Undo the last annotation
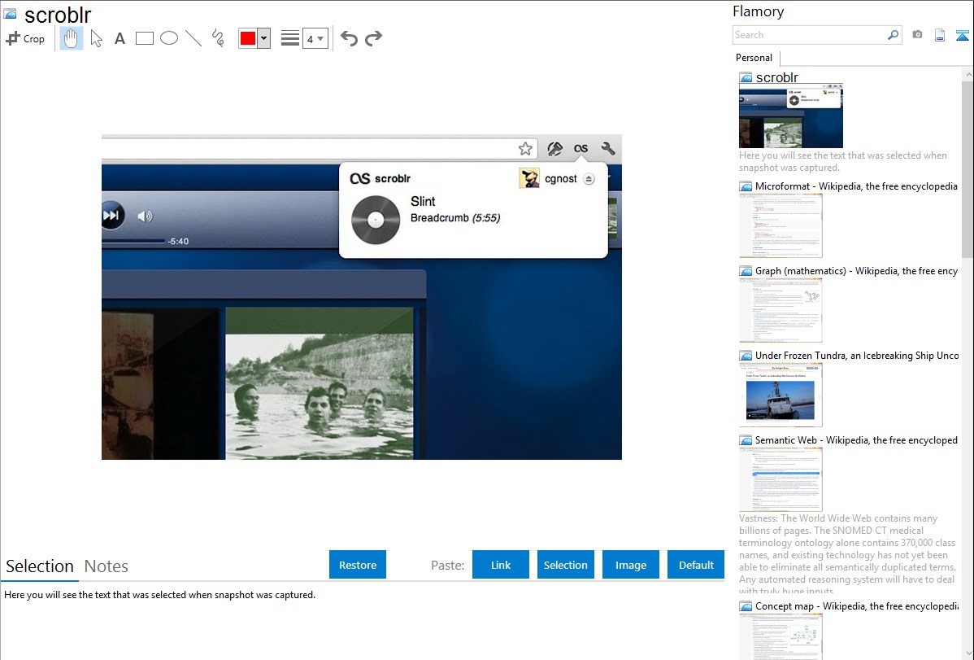The height and width of the screenshot is (660, 974). (349, 38)
